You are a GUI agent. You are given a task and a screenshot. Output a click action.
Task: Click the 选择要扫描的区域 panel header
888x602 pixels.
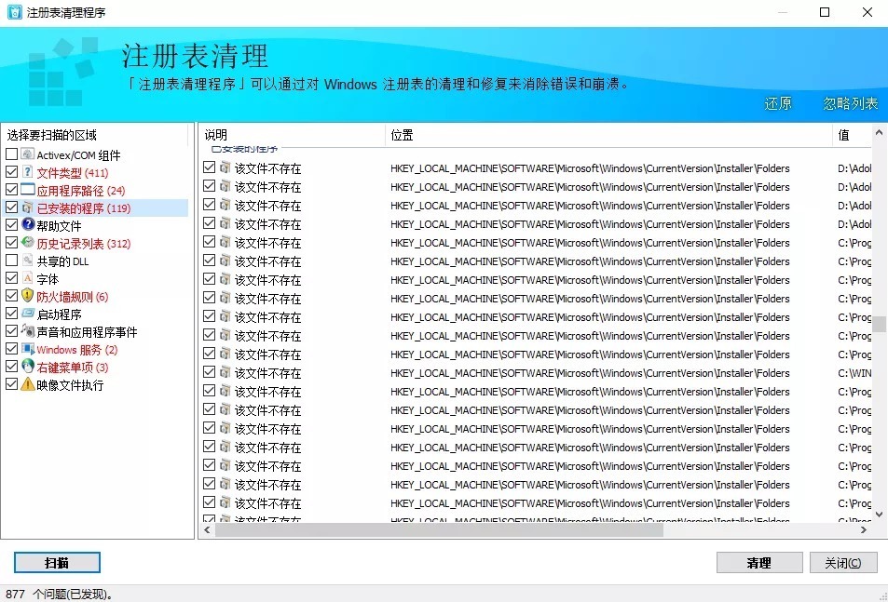click(51, 135)
